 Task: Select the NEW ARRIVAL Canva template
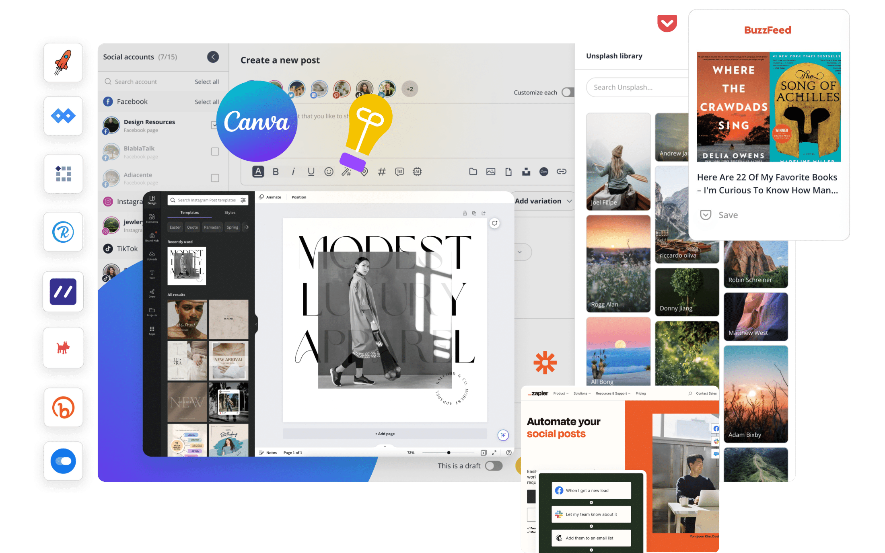click(x=228, y=361)
